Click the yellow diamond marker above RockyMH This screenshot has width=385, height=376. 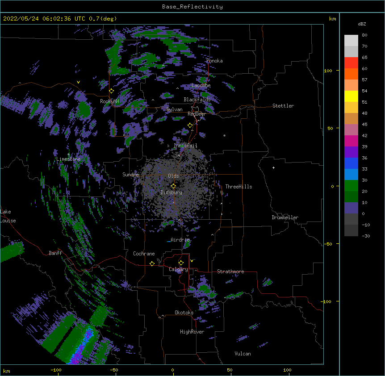[111, 91]
